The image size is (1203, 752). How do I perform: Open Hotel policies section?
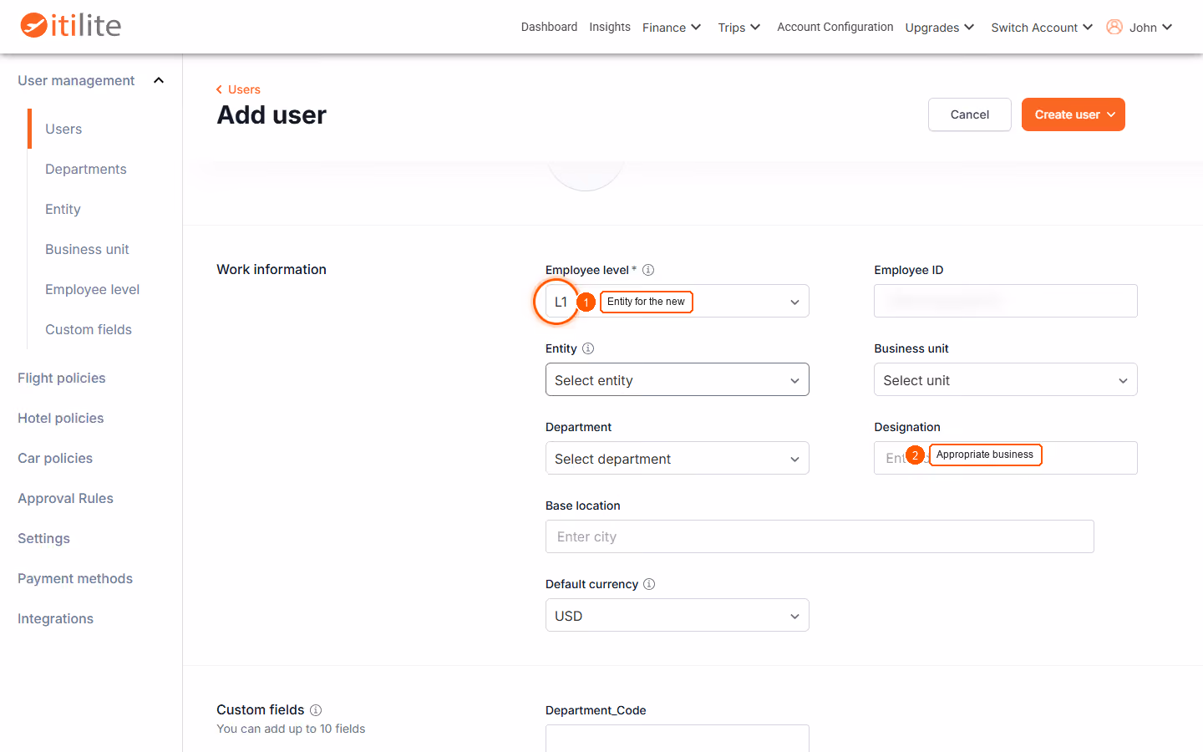[x=61, y=418]
